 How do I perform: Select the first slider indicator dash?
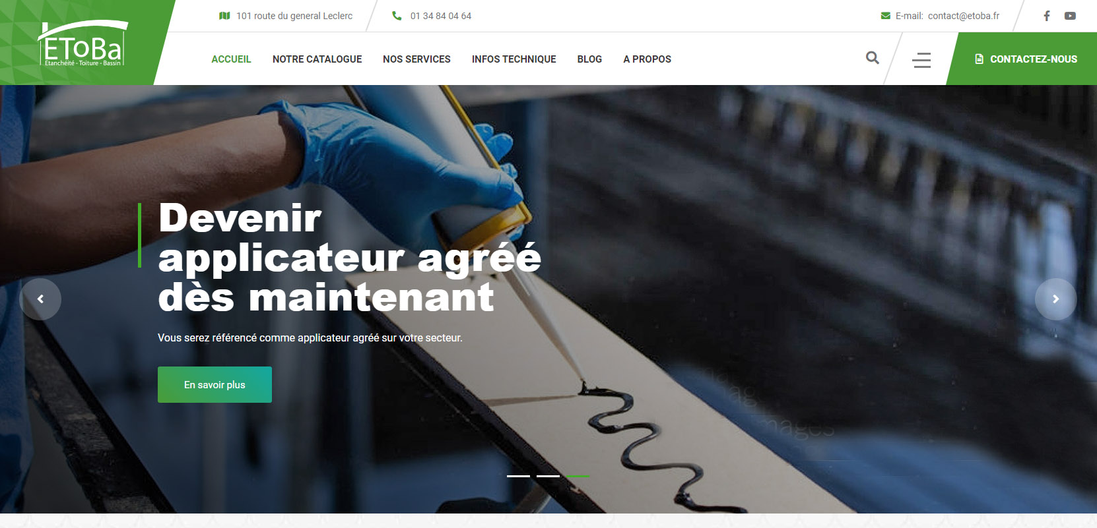pyautogui.click(x=518, y=476)
